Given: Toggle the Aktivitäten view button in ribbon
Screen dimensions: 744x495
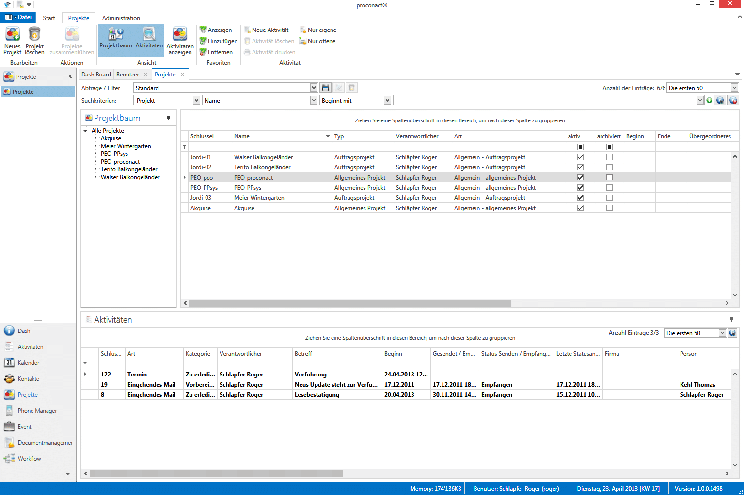Looking at the screenshot, I should click(x=149, y=41).
